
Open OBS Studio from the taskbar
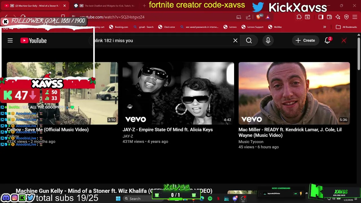tap(243, 199)
